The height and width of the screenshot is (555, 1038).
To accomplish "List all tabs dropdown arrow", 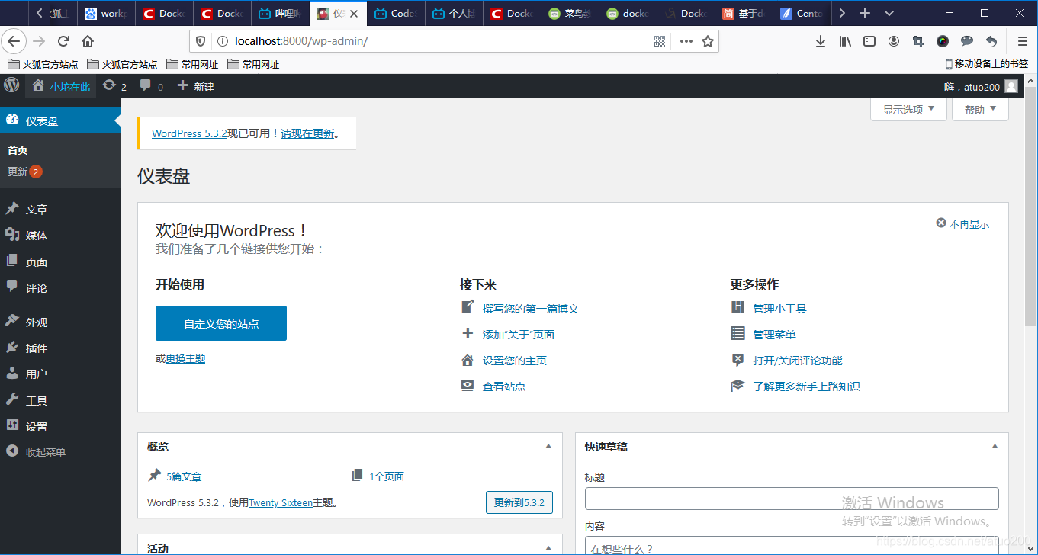I will [889, 13].
